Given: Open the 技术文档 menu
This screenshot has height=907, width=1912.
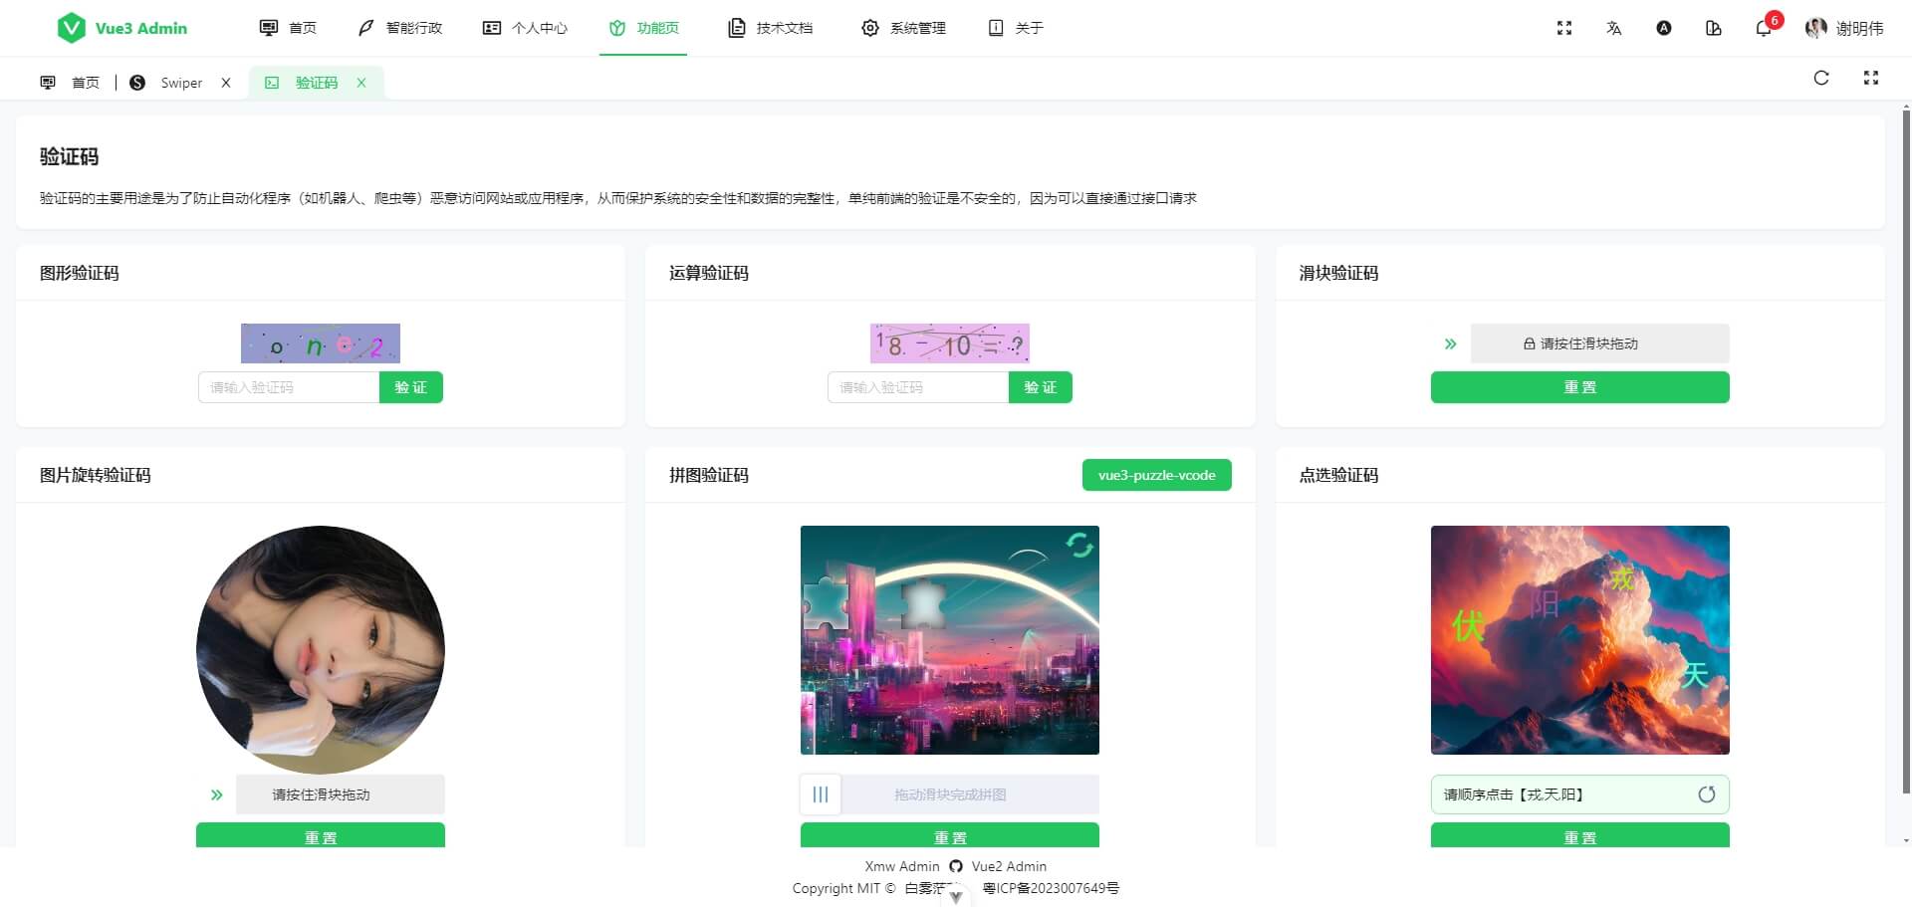Looking at the screenshot, I should click(771, 28).
